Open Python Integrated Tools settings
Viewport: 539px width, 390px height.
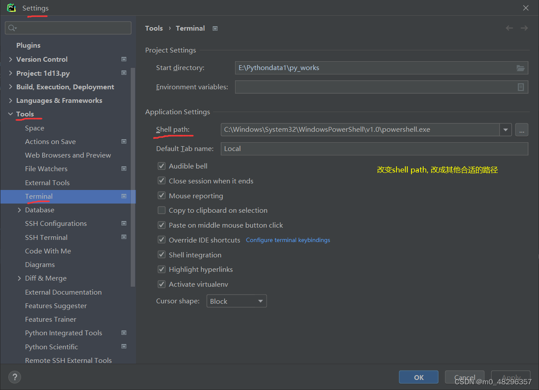coord(63,333)
